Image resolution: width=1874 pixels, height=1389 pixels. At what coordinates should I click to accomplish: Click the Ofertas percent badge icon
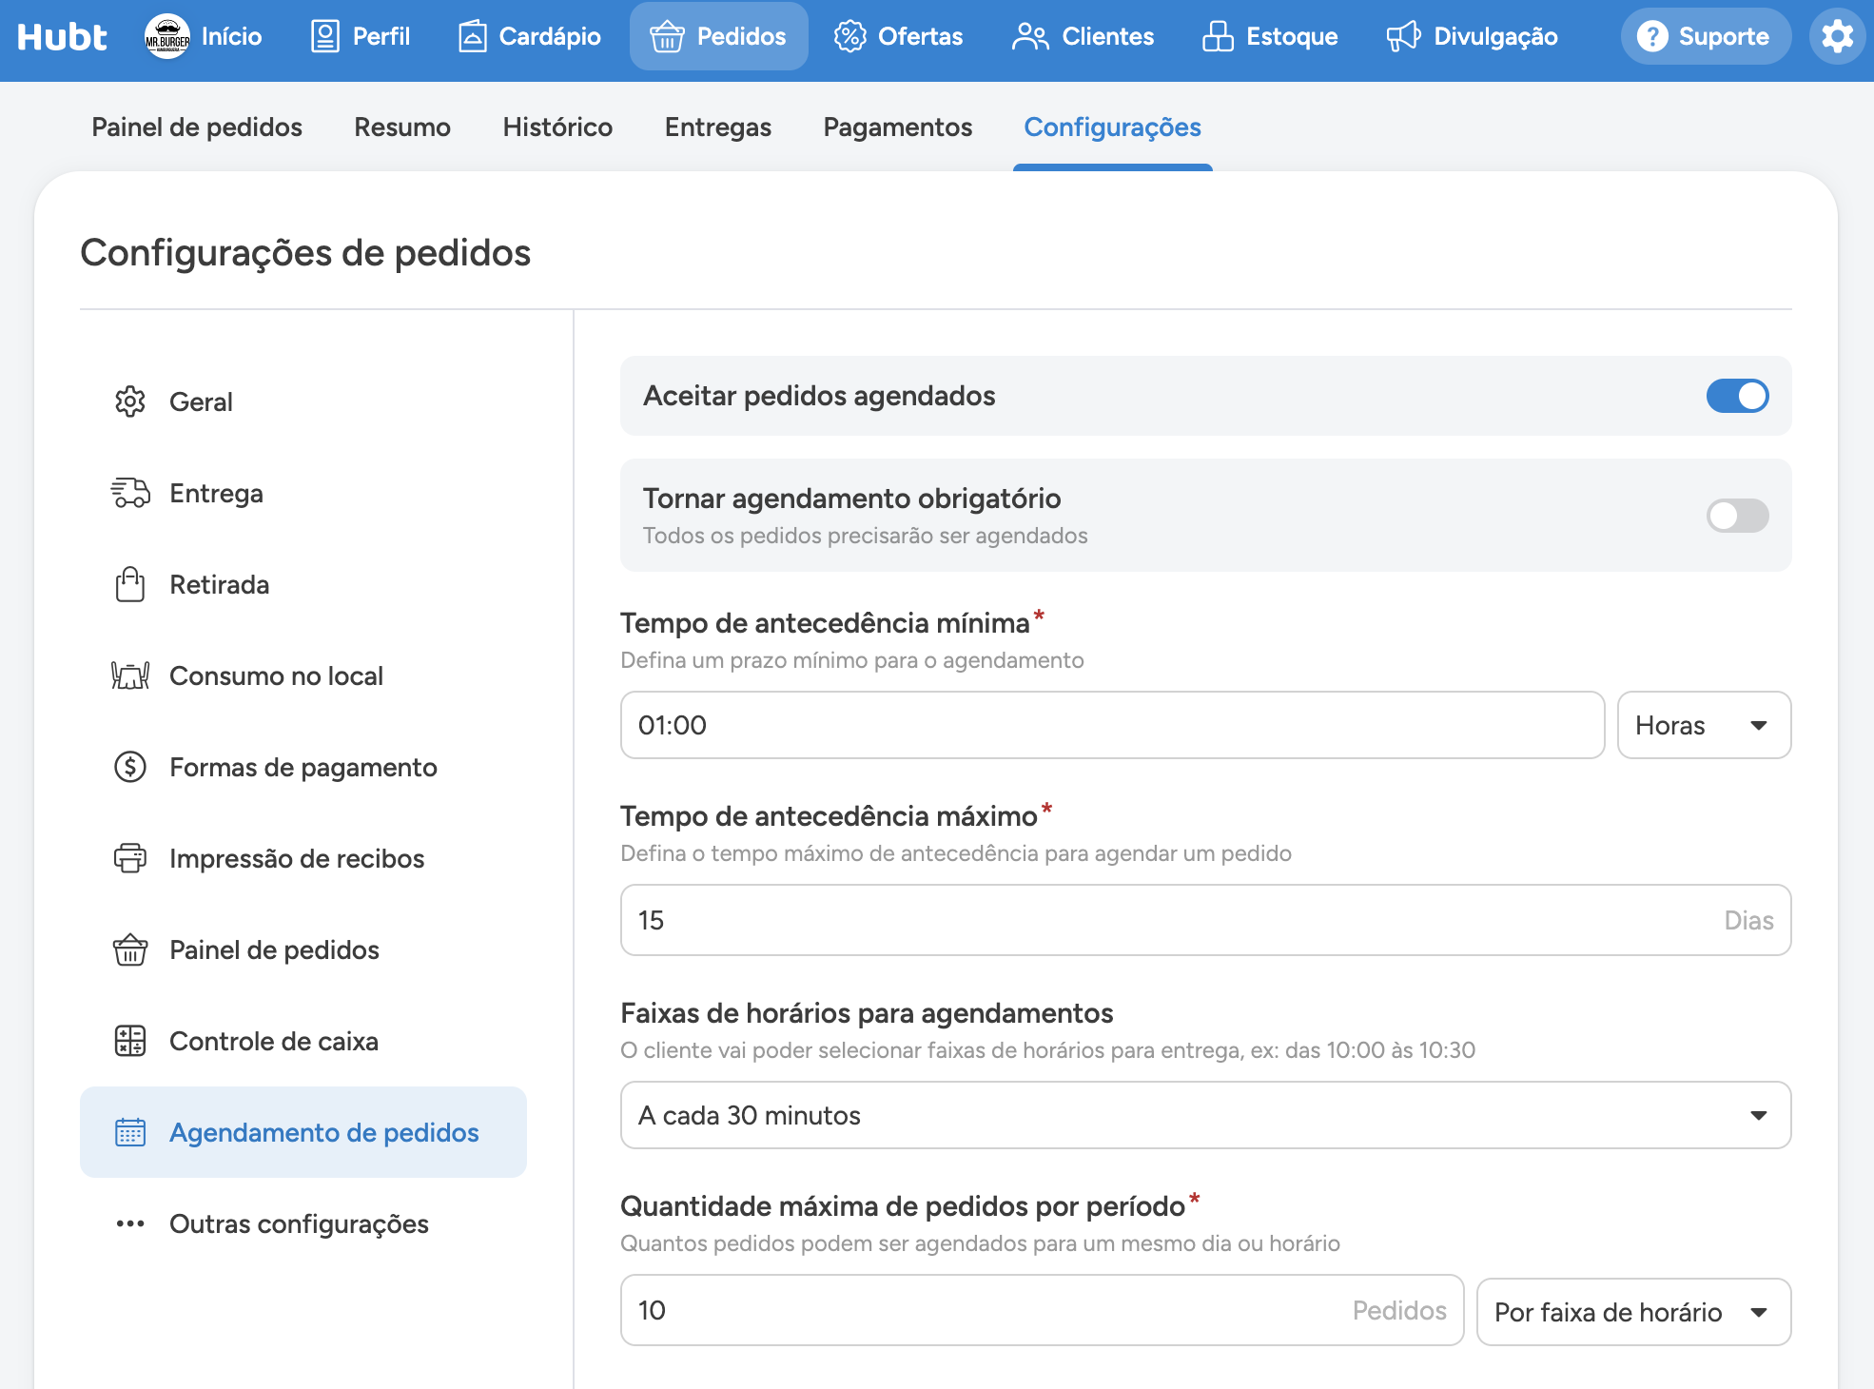click(849, 37)
